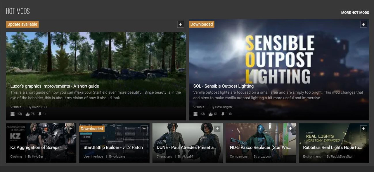
Task: Click Luxor's mod description text
Action: [96, 95]
